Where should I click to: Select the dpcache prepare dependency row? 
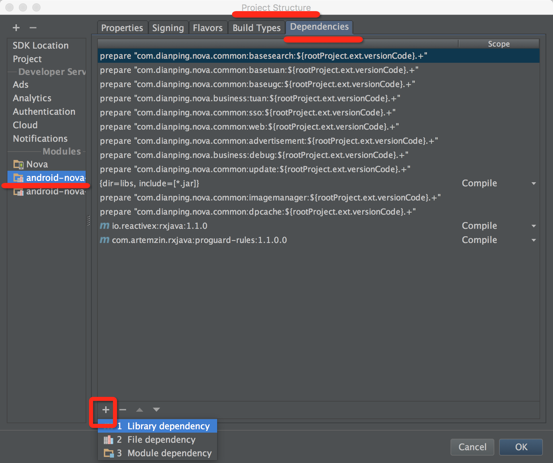pos(319,212)
